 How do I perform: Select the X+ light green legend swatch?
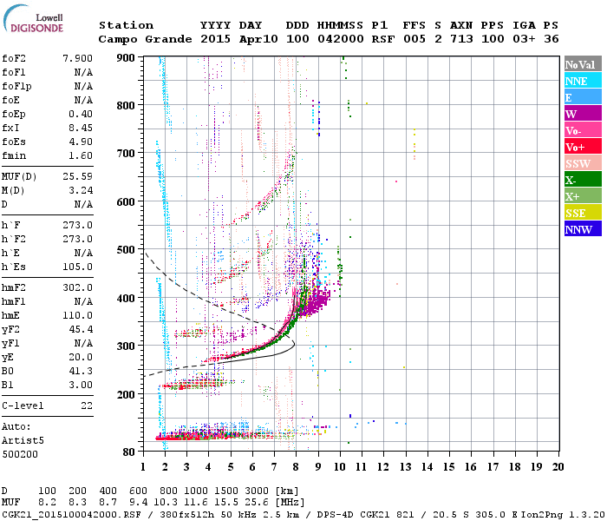click(583, 195)
